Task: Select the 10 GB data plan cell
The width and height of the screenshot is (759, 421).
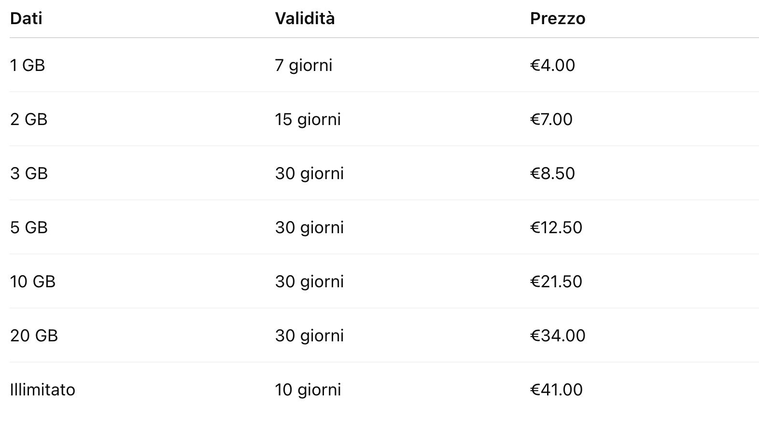Action: pos(33,281)
